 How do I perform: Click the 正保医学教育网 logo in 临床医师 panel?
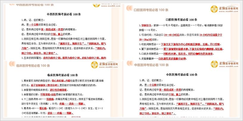(95, 65)
